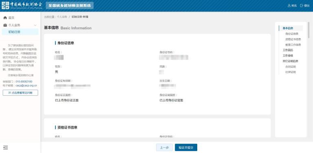Click the logout icon beside 登出
This screenshot has width=313, height=153.
point(302,6)
